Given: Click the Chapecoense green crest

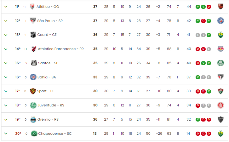Looking at the screenshot, I should [x=34, y=133].
